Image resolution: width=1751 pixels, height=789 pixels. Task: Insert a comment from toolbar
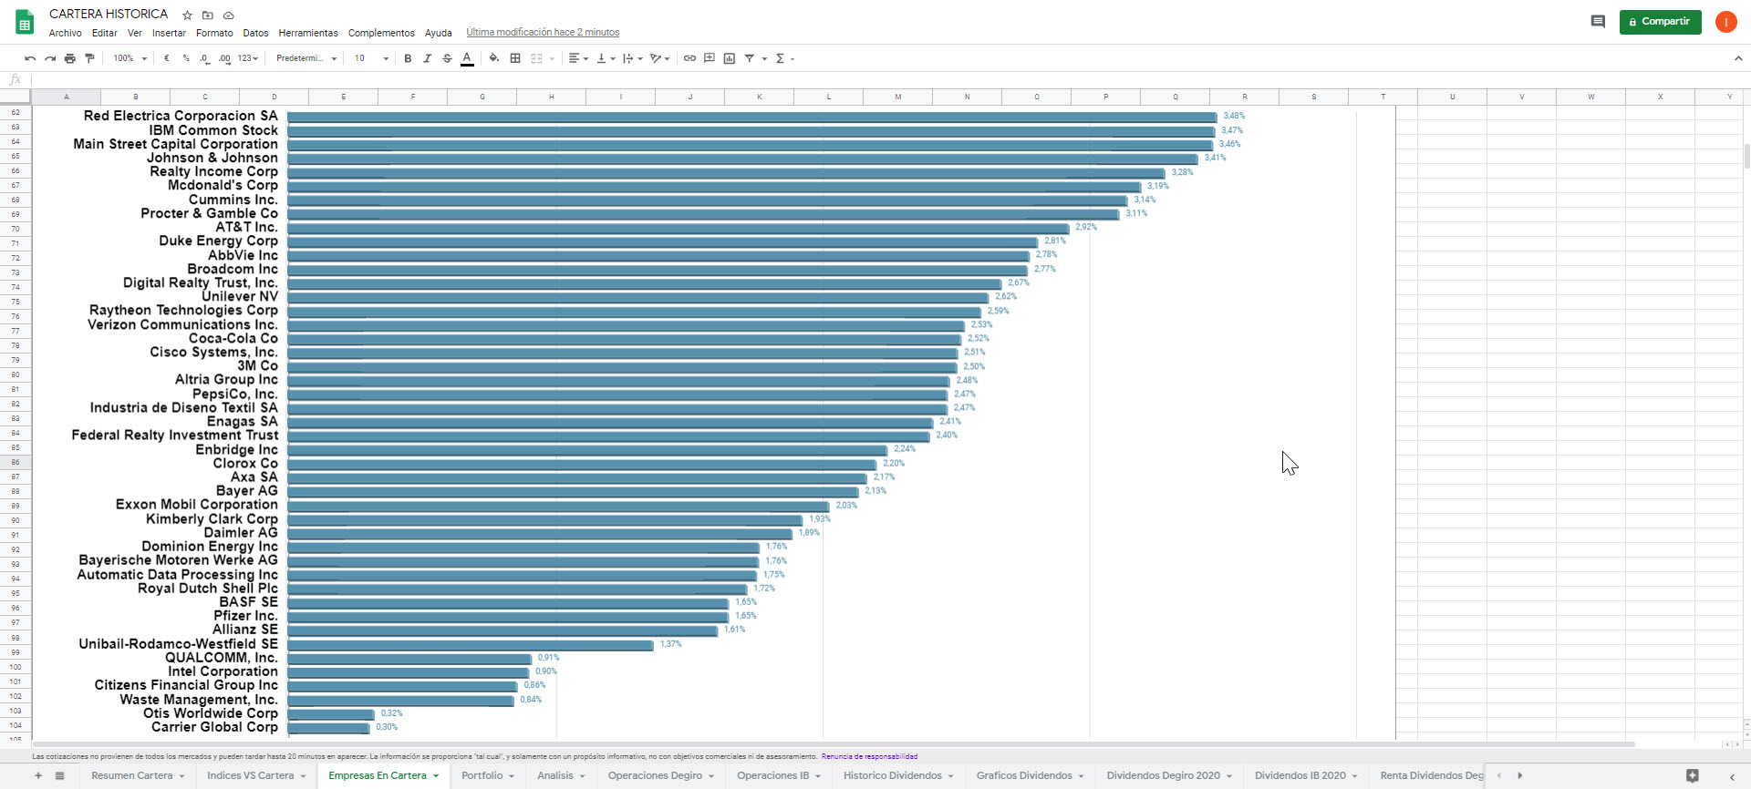(710, 58)
